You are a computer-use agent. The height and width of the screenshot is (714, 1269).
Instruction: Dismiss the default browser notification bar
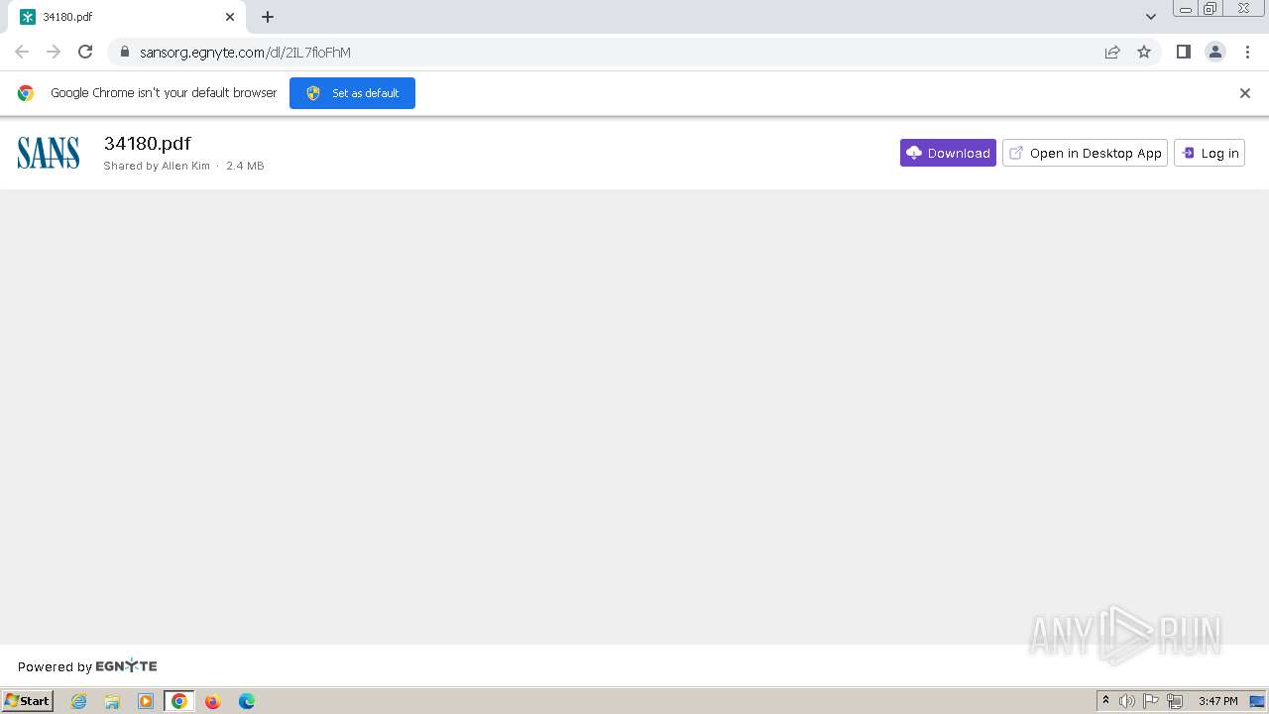[1245, 93]
